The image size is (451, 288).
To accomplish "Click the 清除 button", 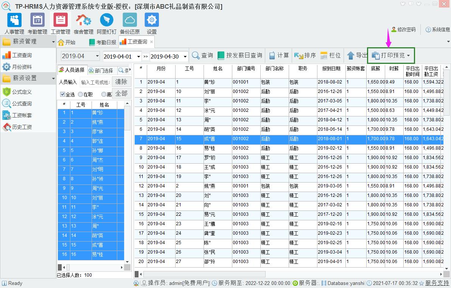I will pyautogui.click(x=121, y=82).
